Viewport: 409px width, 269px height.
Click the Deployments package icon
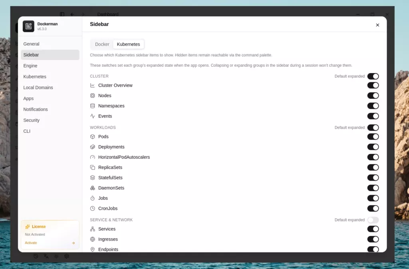92,147
